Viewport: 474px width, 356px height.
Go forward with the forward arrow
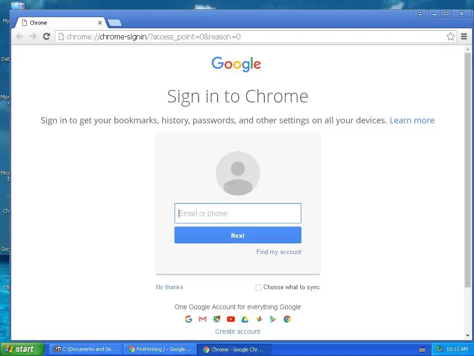pos(33,37)
